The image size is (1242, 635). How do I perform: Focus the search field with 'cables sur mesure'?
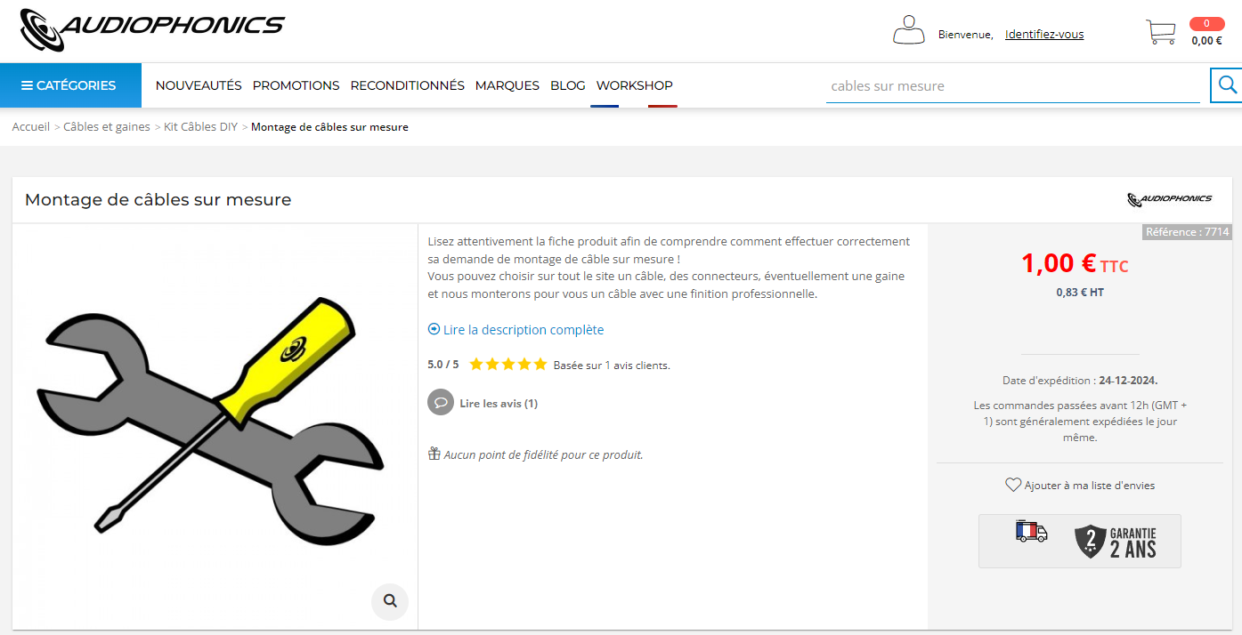tap(1013, 86)
